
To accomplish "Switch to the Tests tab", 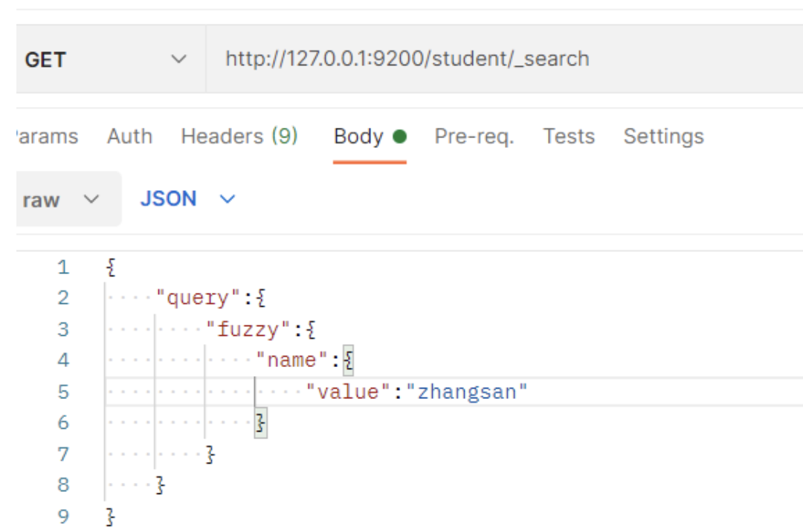I will pyautogui.click(x=569, y=137).
